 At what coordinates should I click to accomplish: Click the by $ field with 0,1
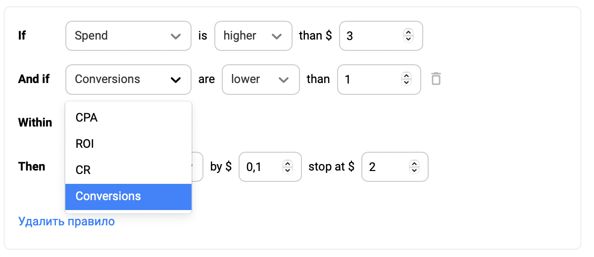point(270,167)
